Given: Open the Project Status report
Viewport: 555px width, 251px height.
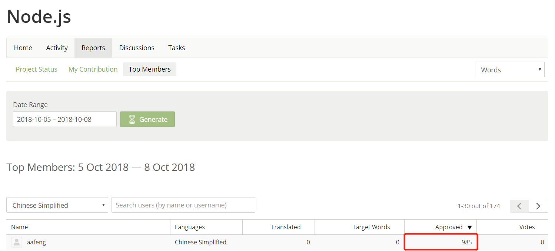Looking at the screenshot, I should 37,69.
